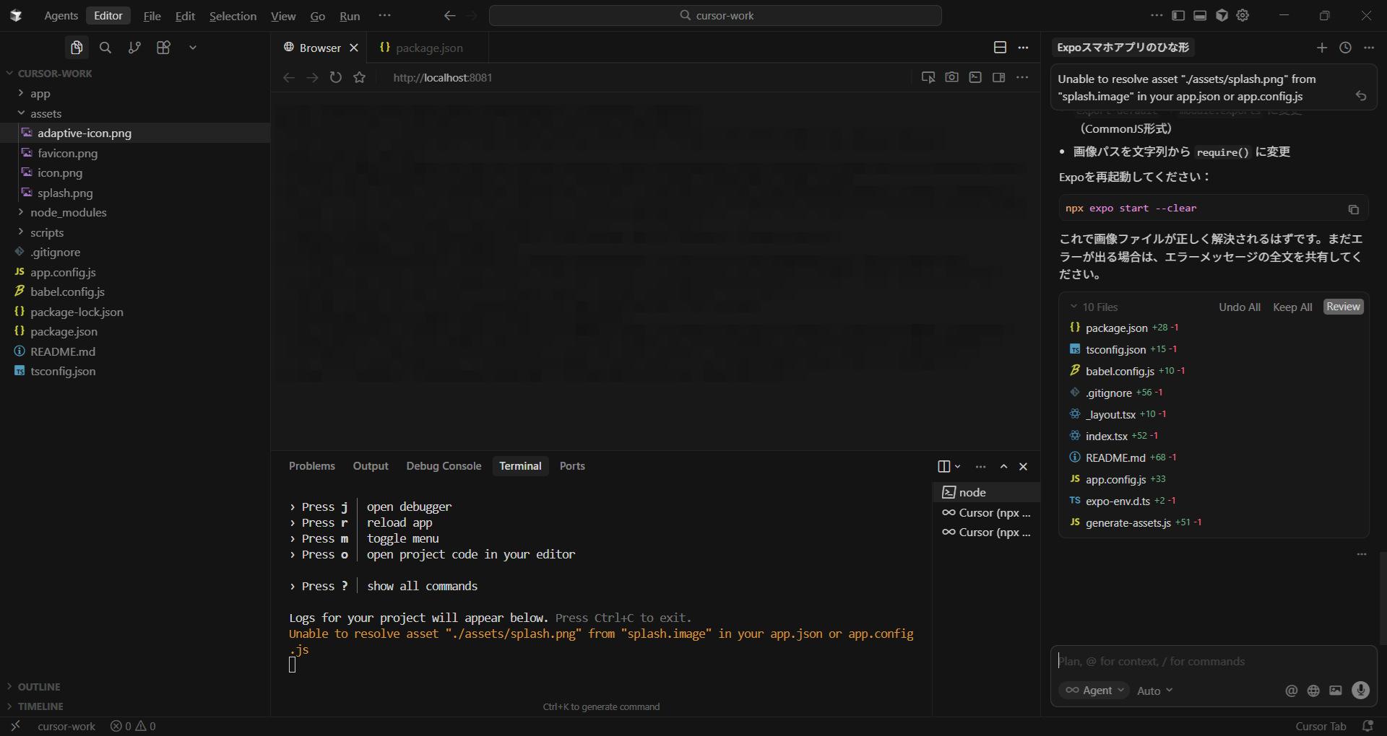
Task: Open the Agent mode dropdown
Action: click(1096, 691)
